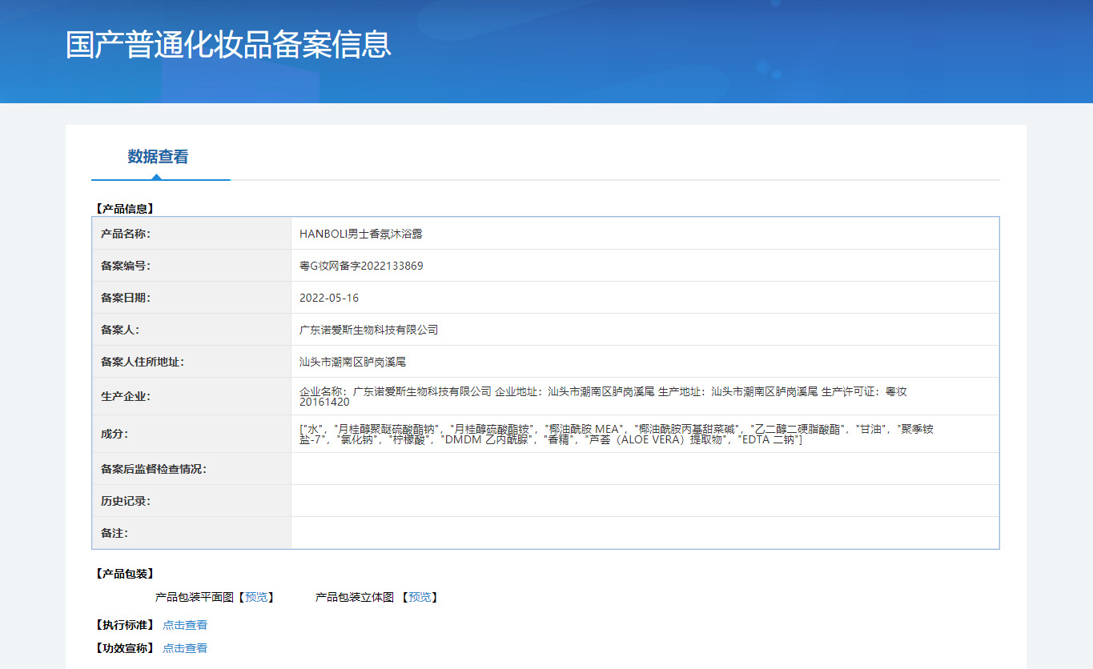Select the page title 国产普通化妆品备案信息
This screenshot has height=669, width=1093.
click(x=228, y=45)
